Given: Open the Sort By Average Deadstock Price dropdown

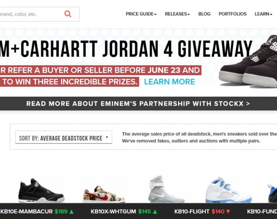Looking at the screenshot, I should [x=64, y=137].
